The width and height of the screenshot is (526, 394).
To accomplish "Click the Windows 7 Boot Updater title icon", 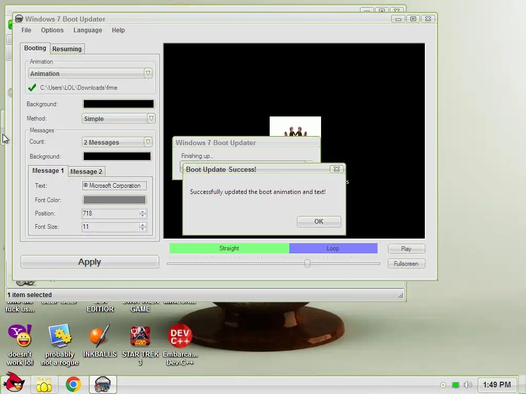I will [x=19, y=19].
